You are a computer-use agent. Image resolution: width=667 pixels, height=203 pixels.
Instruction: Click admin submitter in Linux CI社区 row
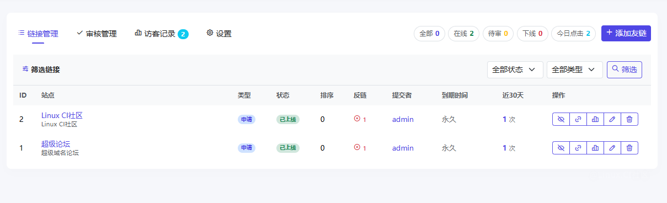tap(403, 119)
